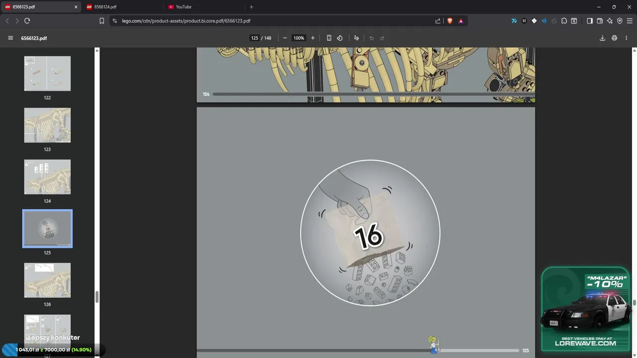Open page 126 thumbnail
Image resolution: width=637 pixels, height=358 pixels.
point(47,280)
